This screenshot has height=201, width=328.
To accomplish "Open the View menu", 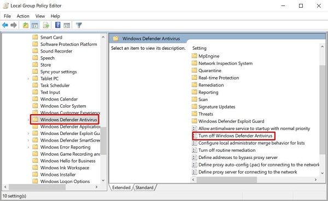I will pyautogui.click(x=40, y=16).
